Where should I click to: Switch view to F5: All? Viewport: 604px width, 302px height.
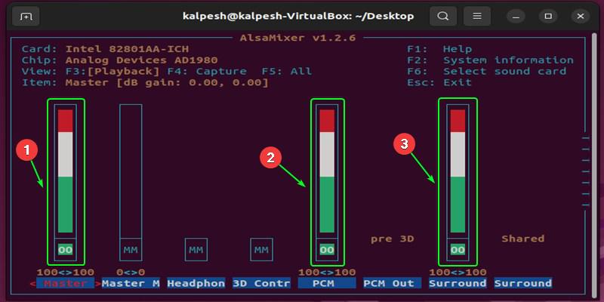coord(287,71)
